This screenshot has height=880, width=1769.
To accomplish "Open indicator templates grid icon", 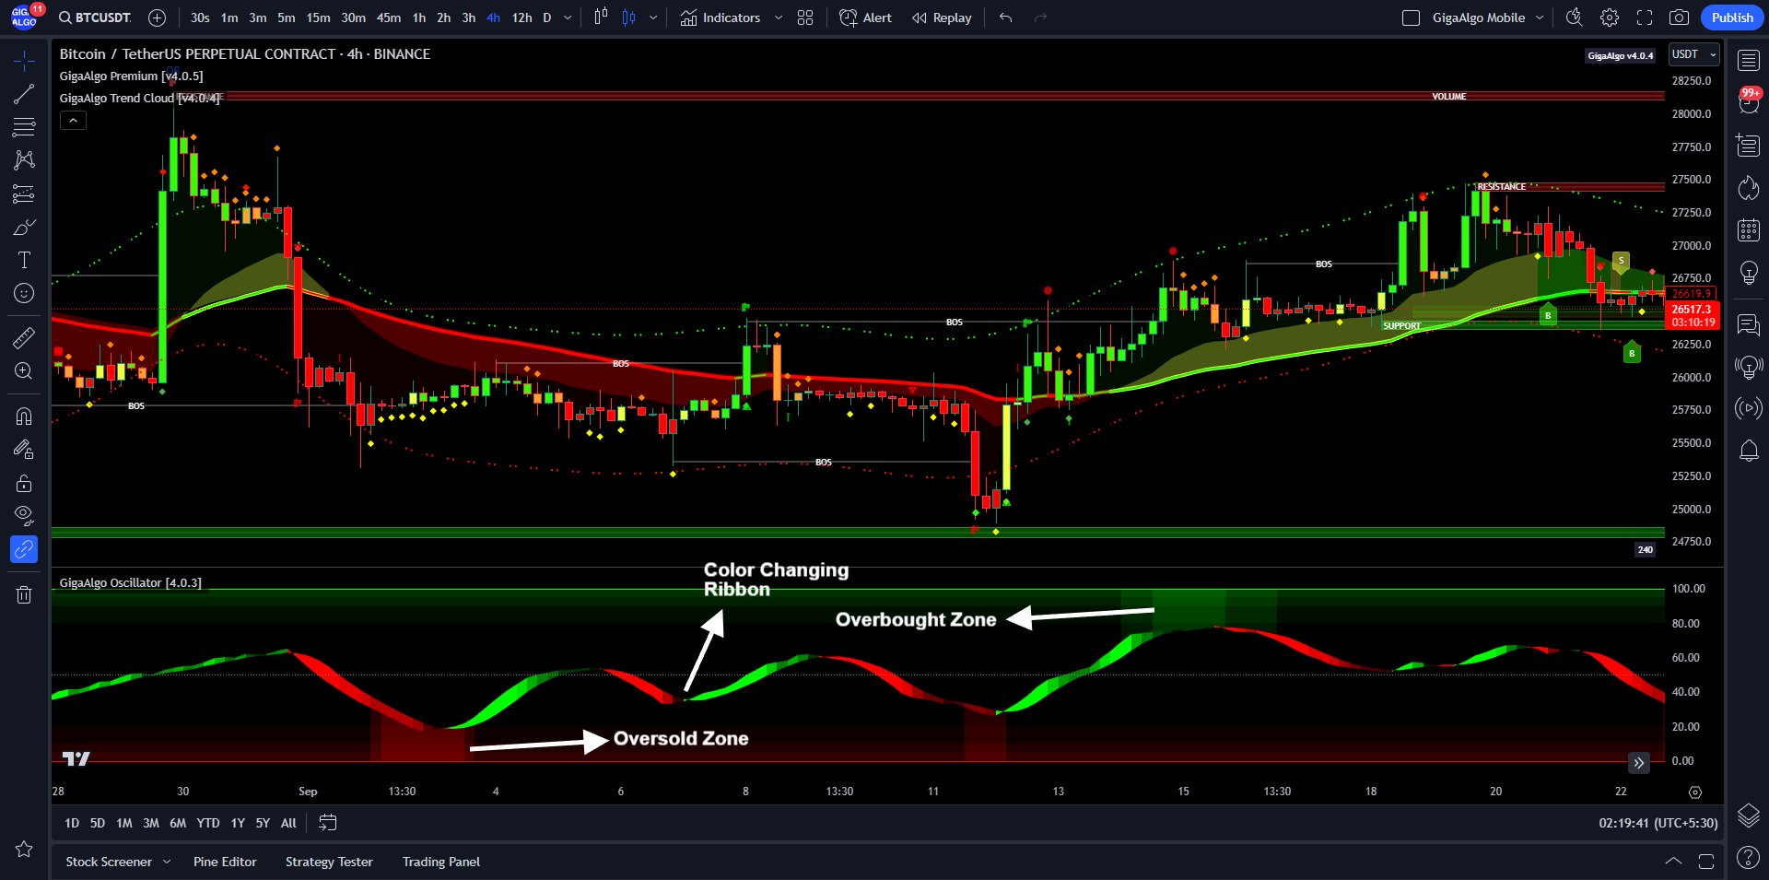I will click(x=805, y=18).
